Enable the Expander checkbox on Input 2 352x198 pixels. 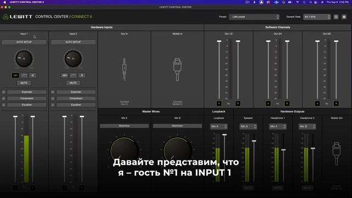point(53,92)
